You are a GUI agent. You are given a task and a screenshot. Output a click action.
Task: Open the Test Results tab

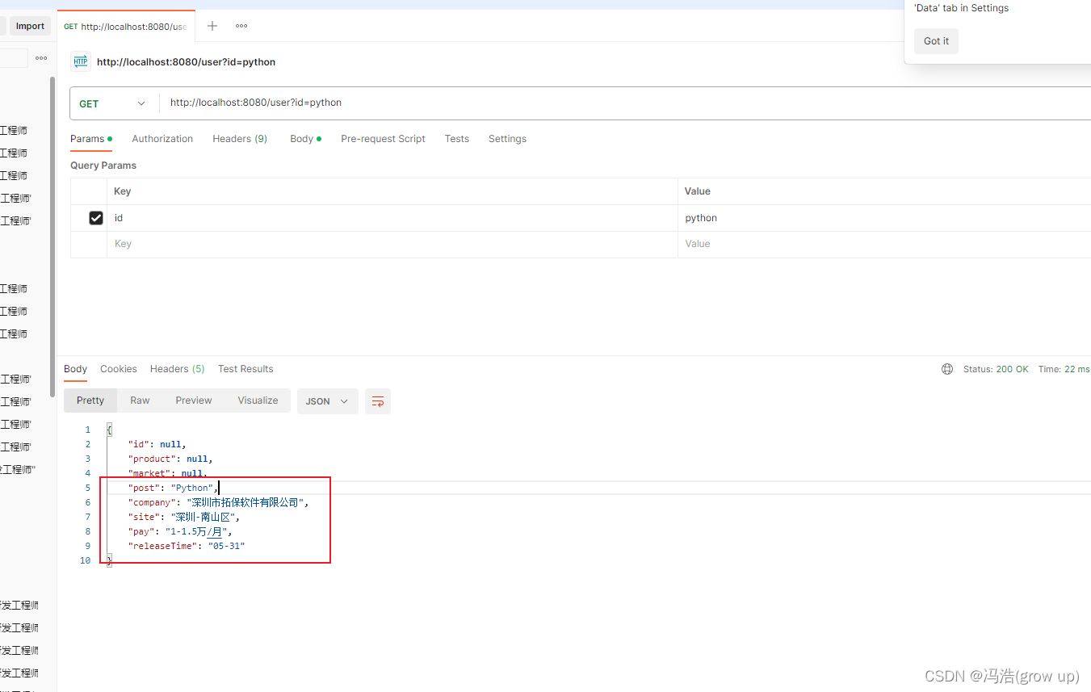pyautogui.click(x=245, y=369)
